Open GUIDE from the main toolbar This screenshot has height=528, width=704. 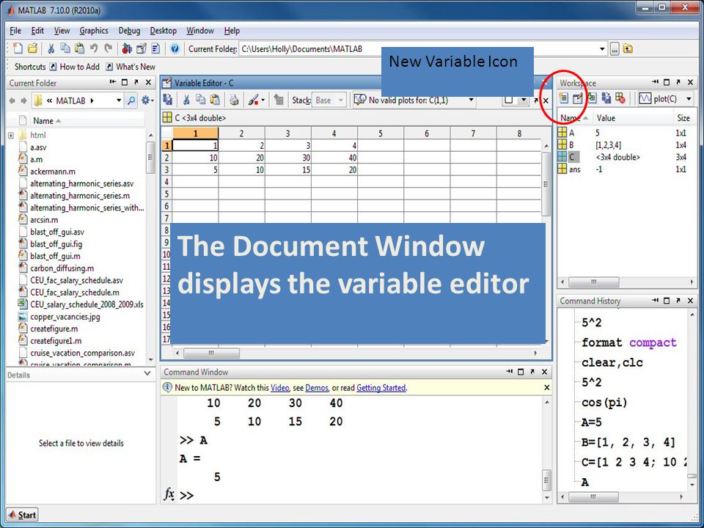click(x=142, y=48)
